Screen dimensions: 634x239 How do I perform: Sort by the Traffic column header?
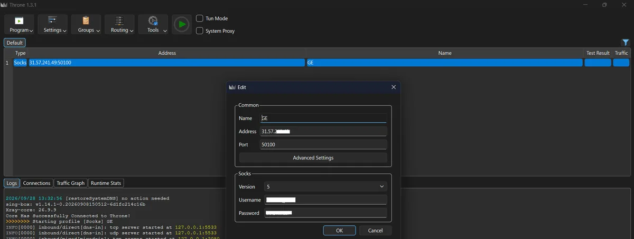click(621, 53)
